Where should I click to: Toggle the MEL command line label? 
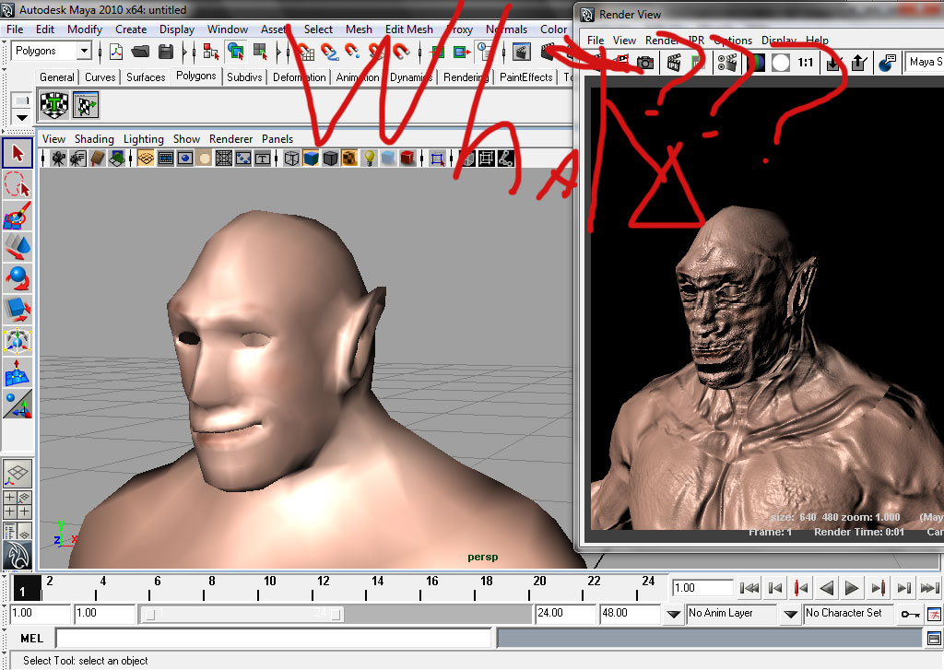click(x=31, y=638)
